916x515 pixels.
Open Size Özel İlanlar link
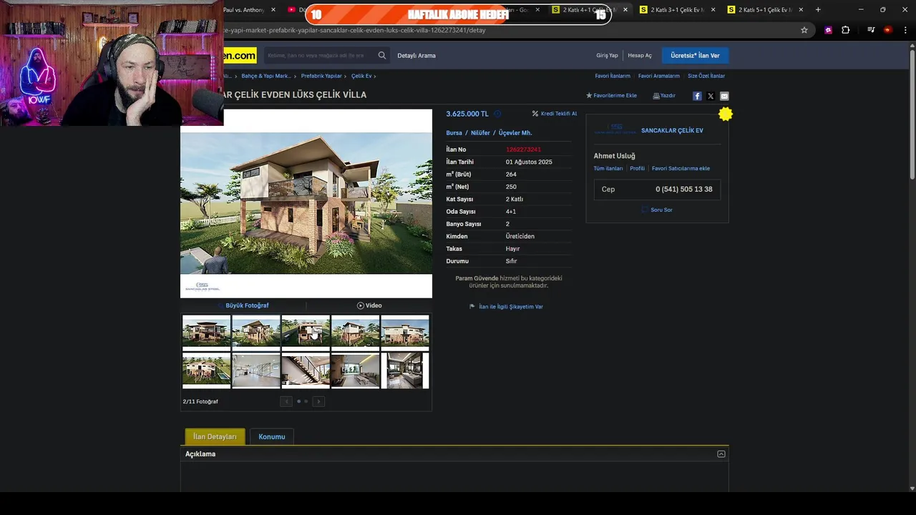click(x=706, y=76)
